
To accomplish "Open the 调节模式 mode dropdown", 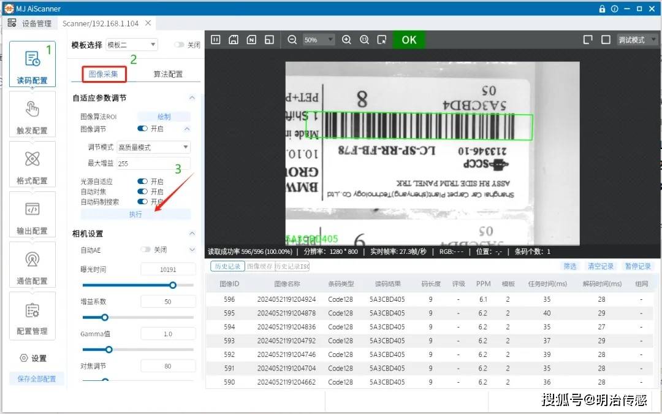I will (153, 147).
